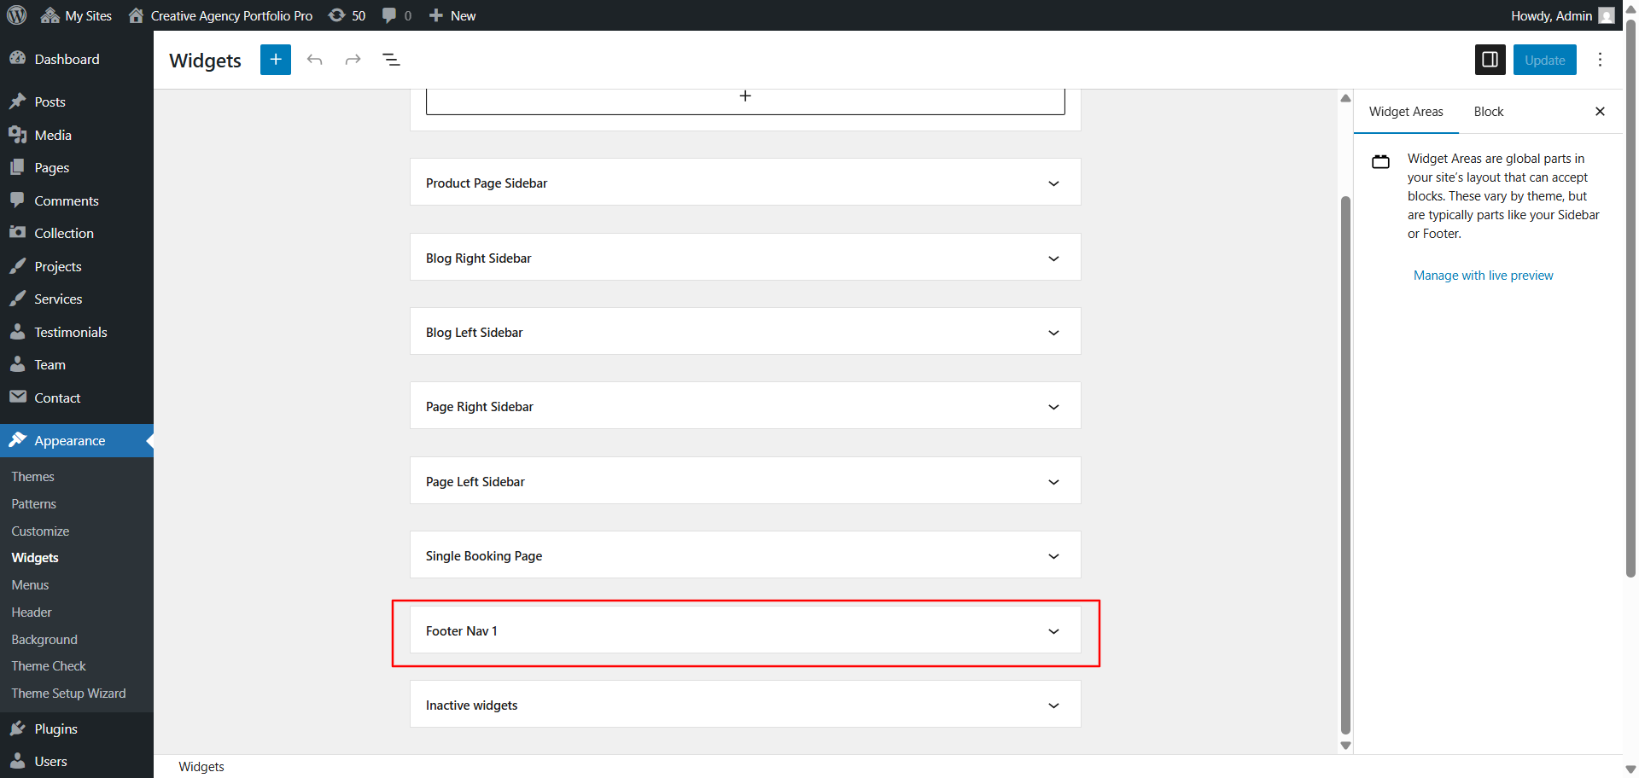Screen dimensions: 1639x778
Task: Open Patterns submenu
Action: 33,503
